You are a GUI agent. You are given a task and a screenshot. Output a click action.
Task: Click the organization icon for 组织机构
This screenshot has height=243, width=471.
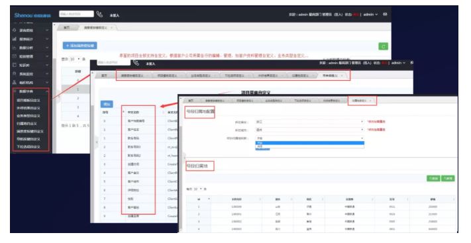(15, 82)
